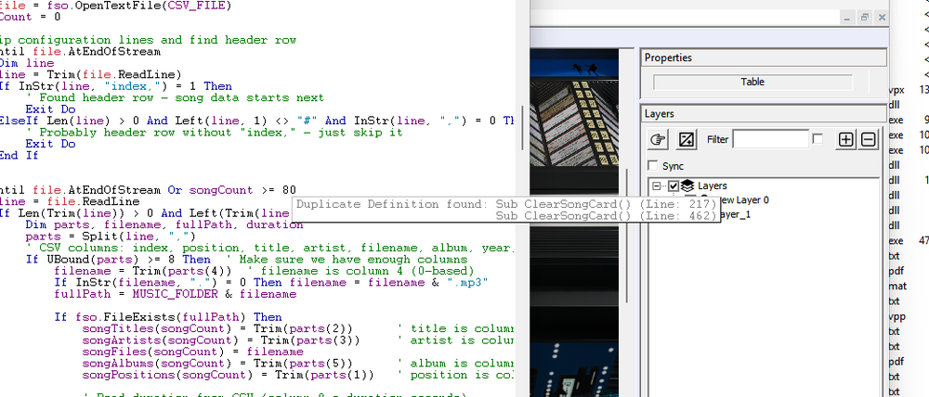
Task: Click the code line 'Count = 0'
Action: pyautogui.click(x=31, y=17)
